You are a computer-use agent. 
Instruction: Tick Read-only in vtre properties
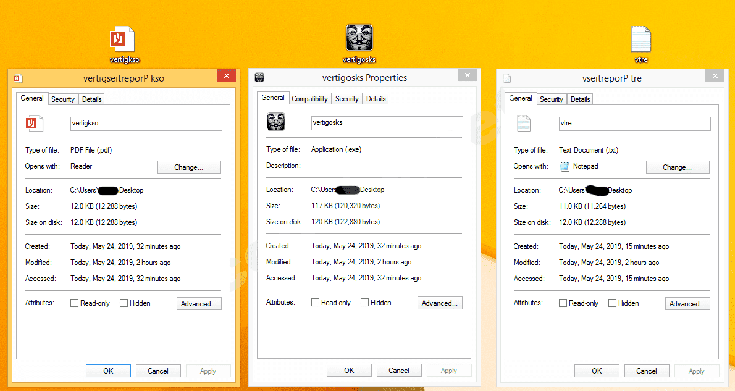pyautogui.click(x=563, y=303)
